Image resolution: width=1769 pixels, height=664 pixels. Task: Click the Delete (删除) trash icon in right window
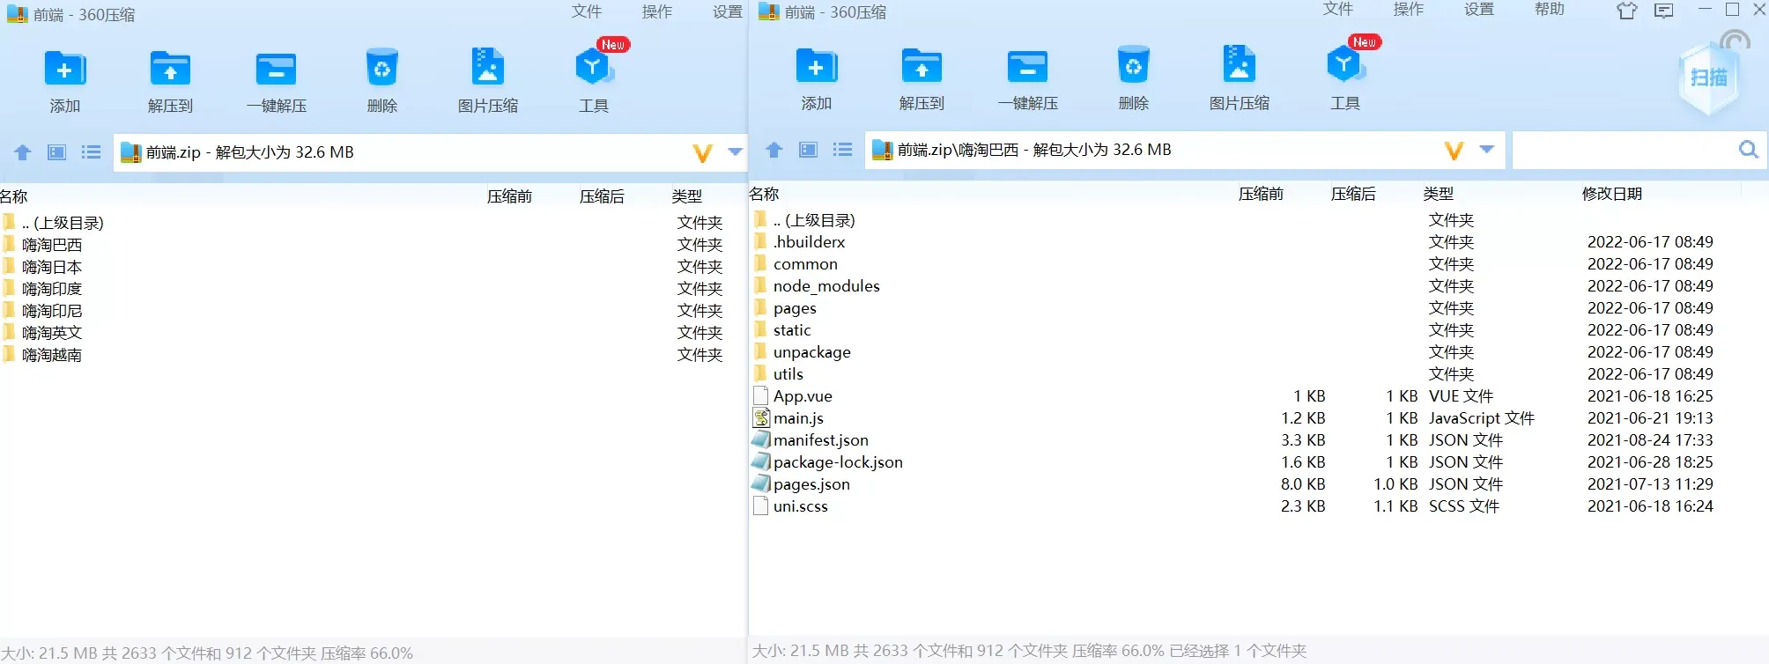coord(1133,67)
